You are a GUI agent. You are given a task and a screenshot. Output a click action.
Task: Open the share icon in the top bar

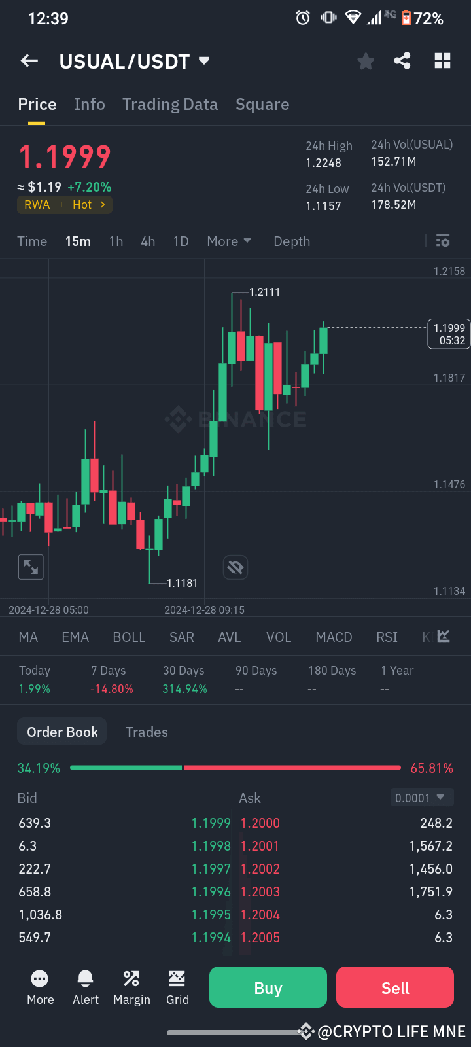point(402,60)
